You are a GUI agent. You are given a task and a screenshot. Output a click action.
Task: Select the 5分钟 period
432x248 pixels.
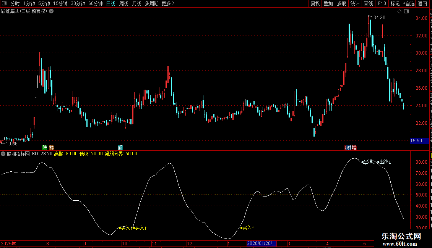(44, 3)
